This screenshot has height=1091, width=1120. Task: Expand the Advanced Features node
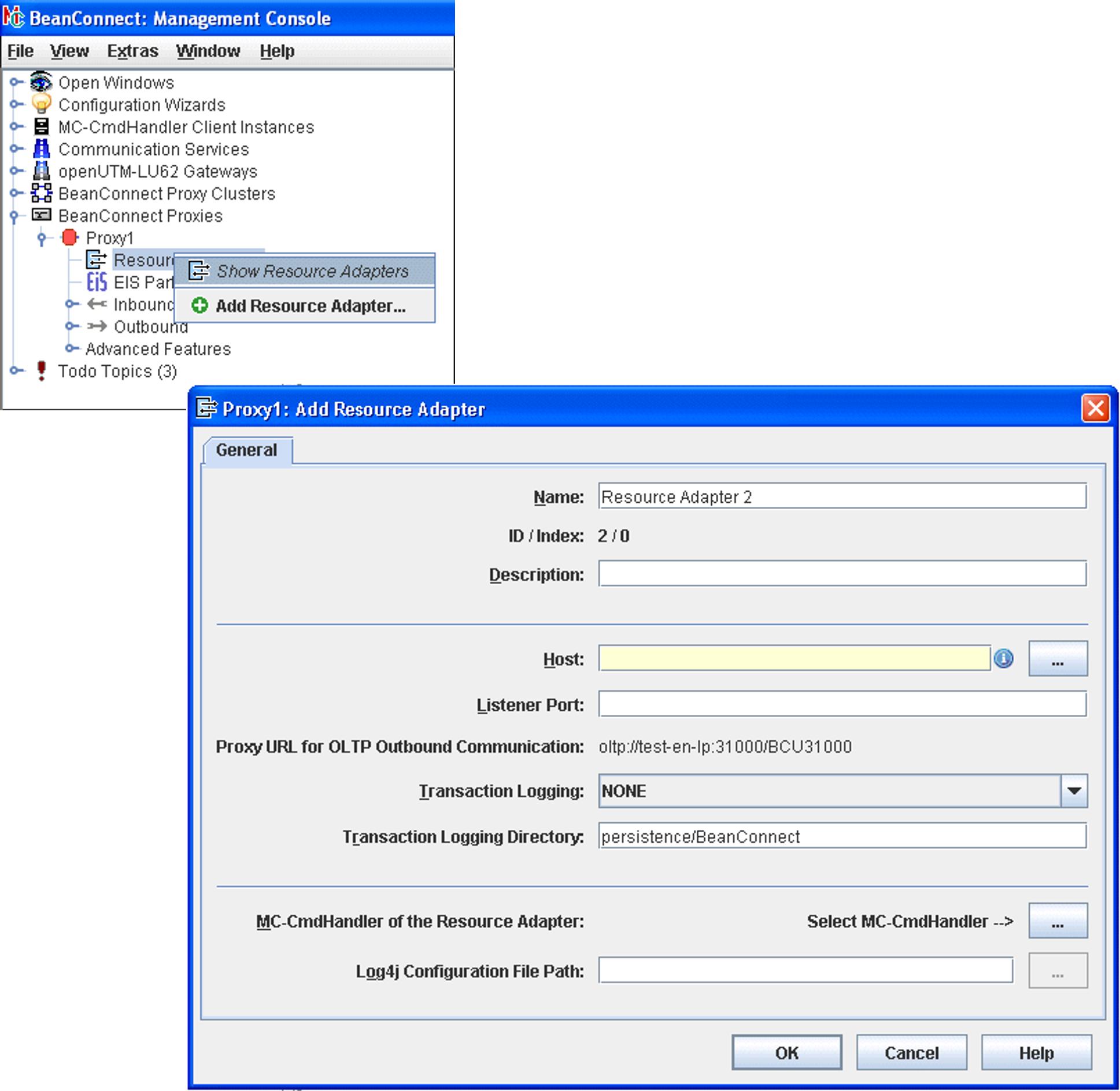click(x=71, y=348)
